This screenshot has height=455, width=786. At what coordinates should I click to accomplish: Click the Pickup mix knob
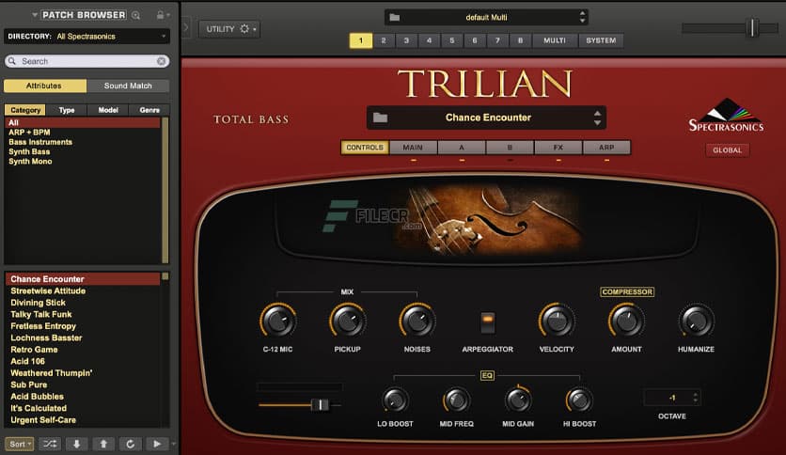348,321
